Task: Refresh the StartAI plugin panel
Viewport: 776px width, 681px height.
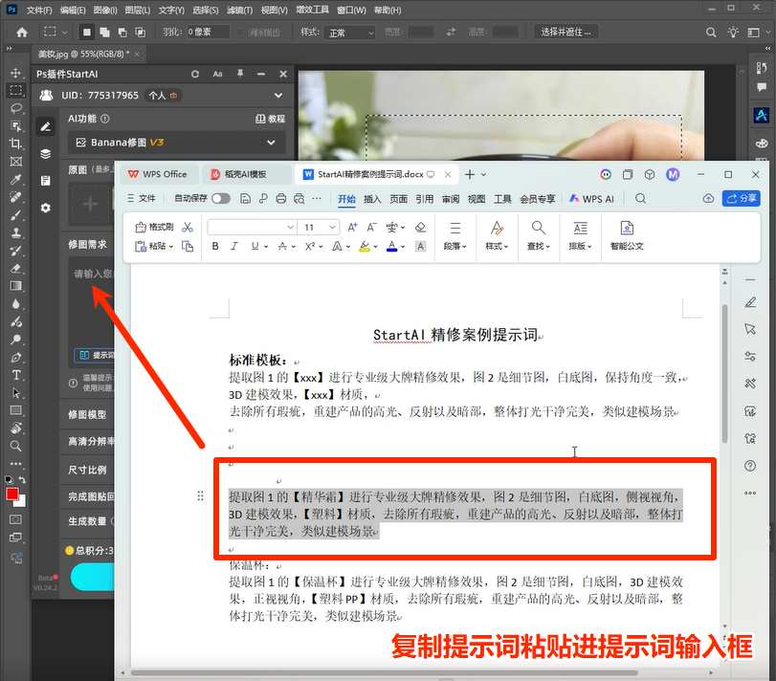Action: click(195, 75)
